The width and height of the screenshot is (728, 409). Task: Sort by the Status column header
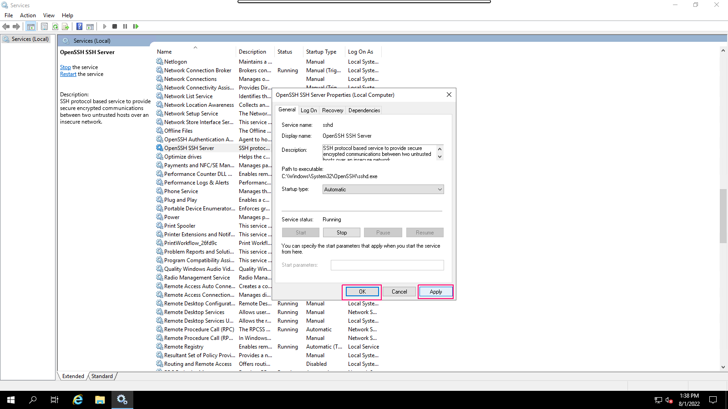(x=289, y=52)
